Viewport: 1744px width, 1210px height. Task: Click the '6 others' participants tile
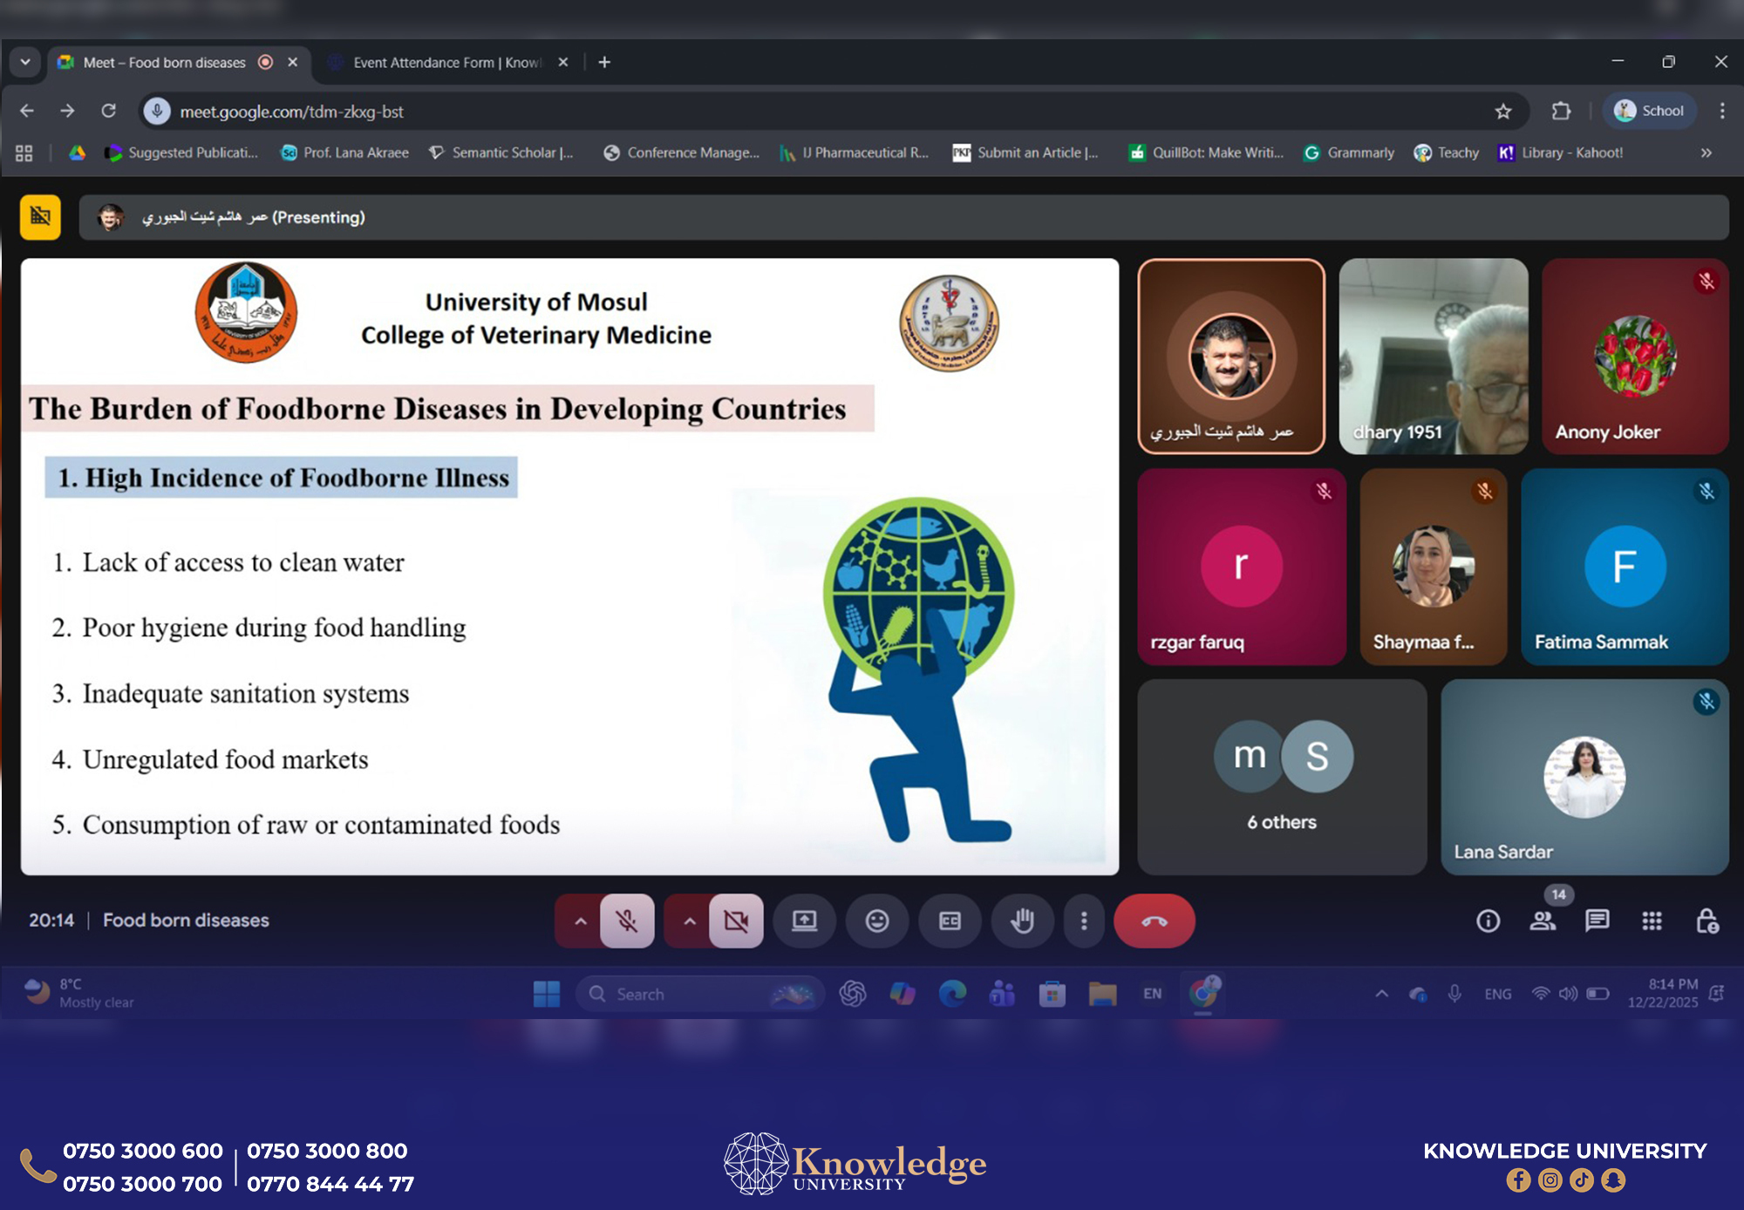1281,777
